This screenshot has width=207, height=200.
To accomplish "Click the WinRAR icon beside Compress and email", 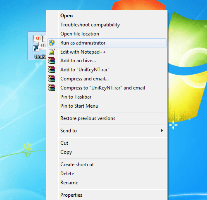I will coord(52,79).
